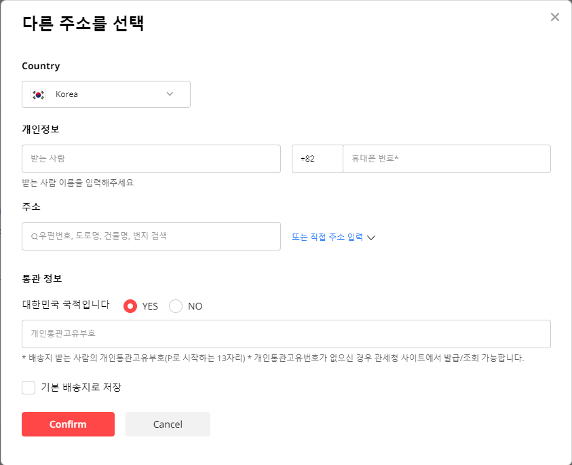This screenshot has width=572, height=465.
Task: Focus the 받는 사람 recipient name field
Action: tap(151, 159)
